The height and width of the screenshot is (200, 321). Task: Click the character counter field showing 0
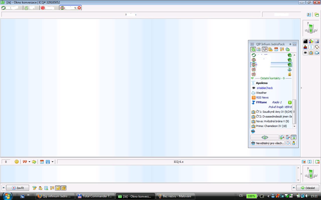coord(6,162)
